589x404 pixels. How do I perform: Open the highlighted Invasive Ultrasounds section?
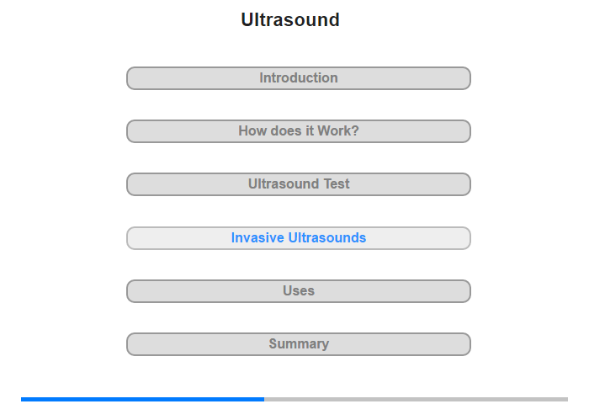[298, 238]
